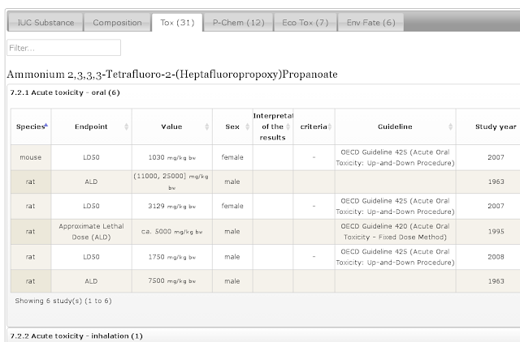
Task: Click value 3129 mg/kg bw
Action: (171, 206)
